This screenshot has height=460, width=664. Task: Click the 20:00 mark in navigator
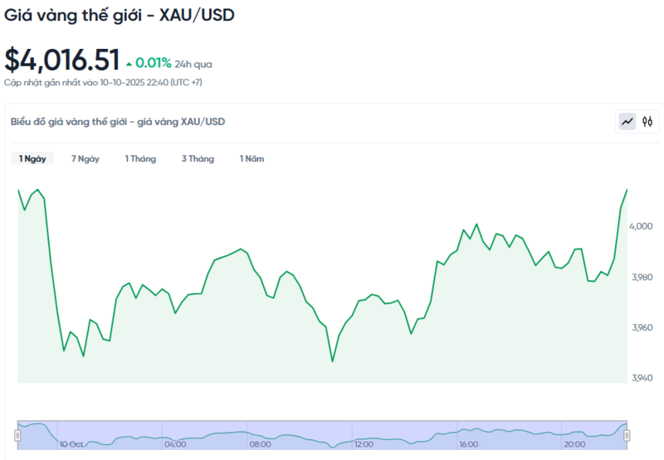click(573, 444)
